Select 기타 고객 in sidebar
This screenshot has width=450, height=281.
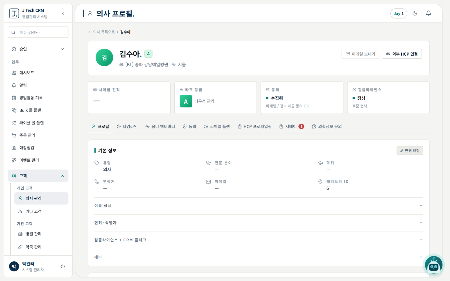(41, 211)
